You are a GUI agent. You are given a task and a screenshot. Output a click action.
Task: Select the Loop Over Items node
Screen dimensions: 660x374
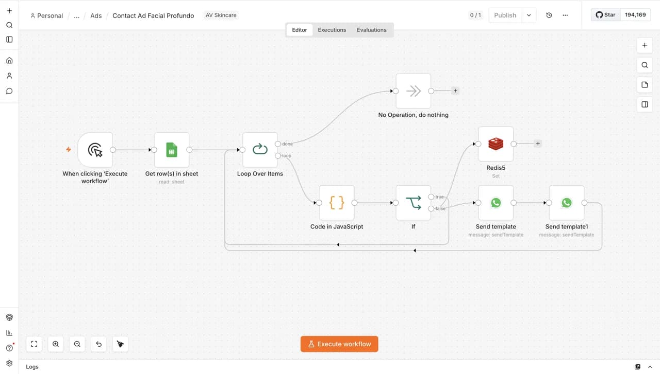coord(260,150)
